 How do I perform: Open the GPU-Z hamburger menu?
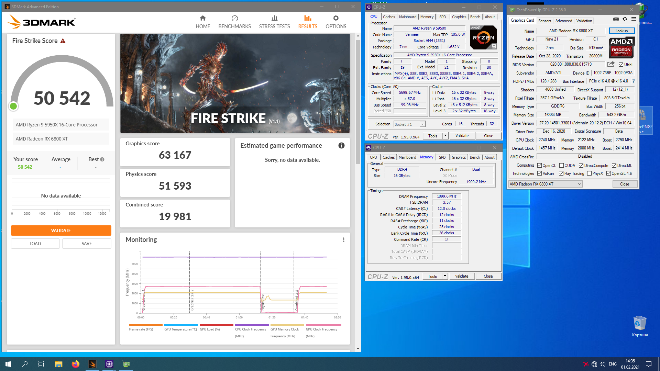634,19
